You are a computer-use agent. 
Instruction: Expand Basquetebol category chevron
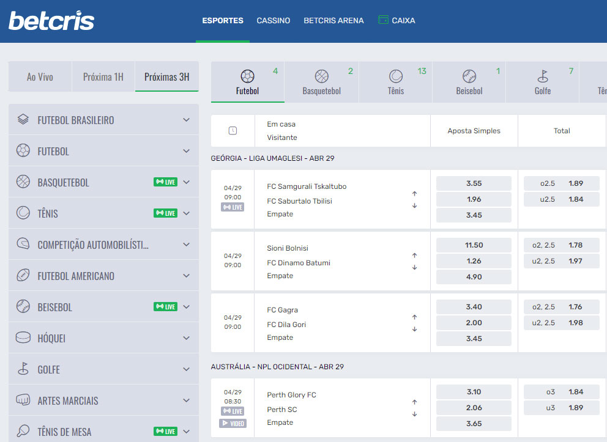pos(186,182)
